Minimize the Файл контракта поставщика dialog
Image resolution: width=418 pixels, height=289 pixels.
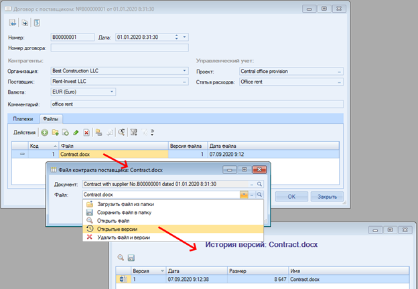click(230, 169)
